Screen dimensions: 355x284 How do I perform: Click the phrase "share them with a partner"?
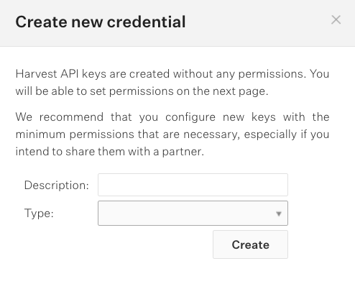(134, 152)
